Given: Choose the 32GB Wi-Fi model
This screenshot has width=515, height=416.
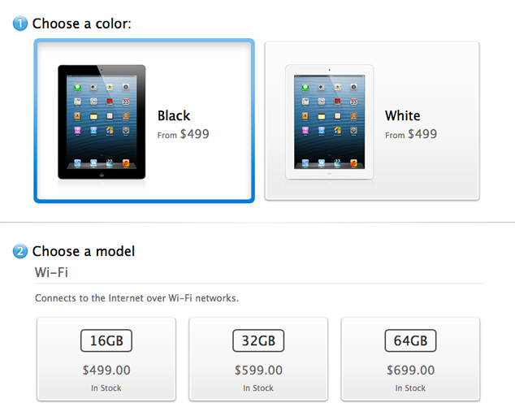Looking at the screenshot, I should tap(258, 359).
